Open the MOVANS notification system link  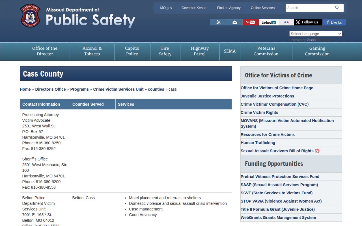coord(287,123)
